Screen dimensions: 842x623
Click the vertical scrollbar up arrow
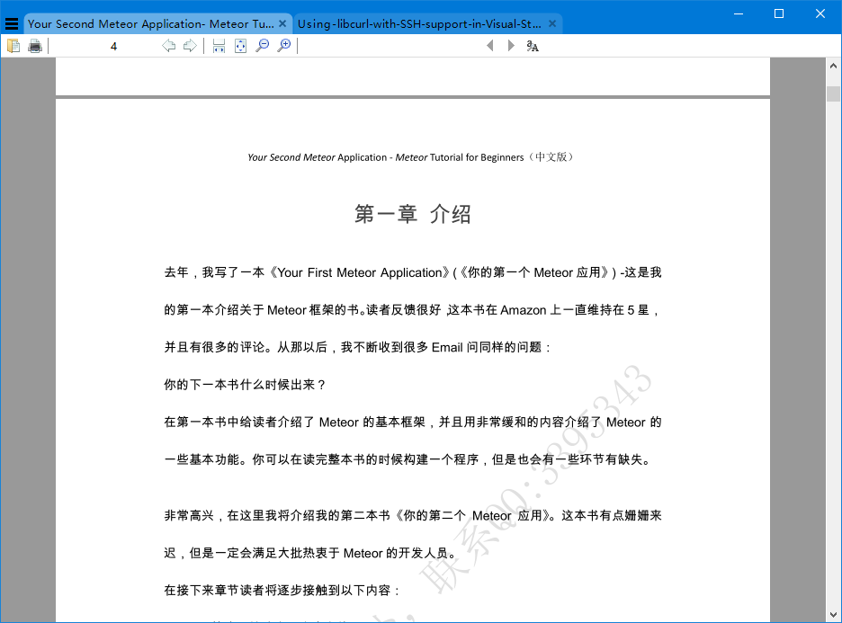click(x=833, y=66)
